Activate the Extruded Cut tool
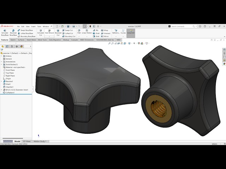 tap(41, 33)
